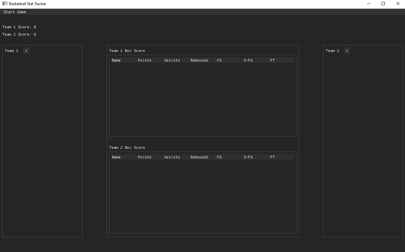
Task: Sort Team 2 box score by Name
Action: (116, 157)
